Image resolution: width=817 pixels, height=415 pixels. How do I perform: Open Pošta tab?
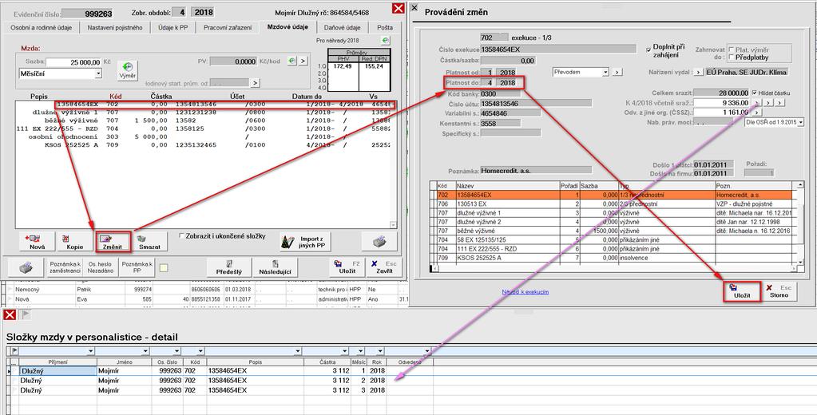point(384,27)
